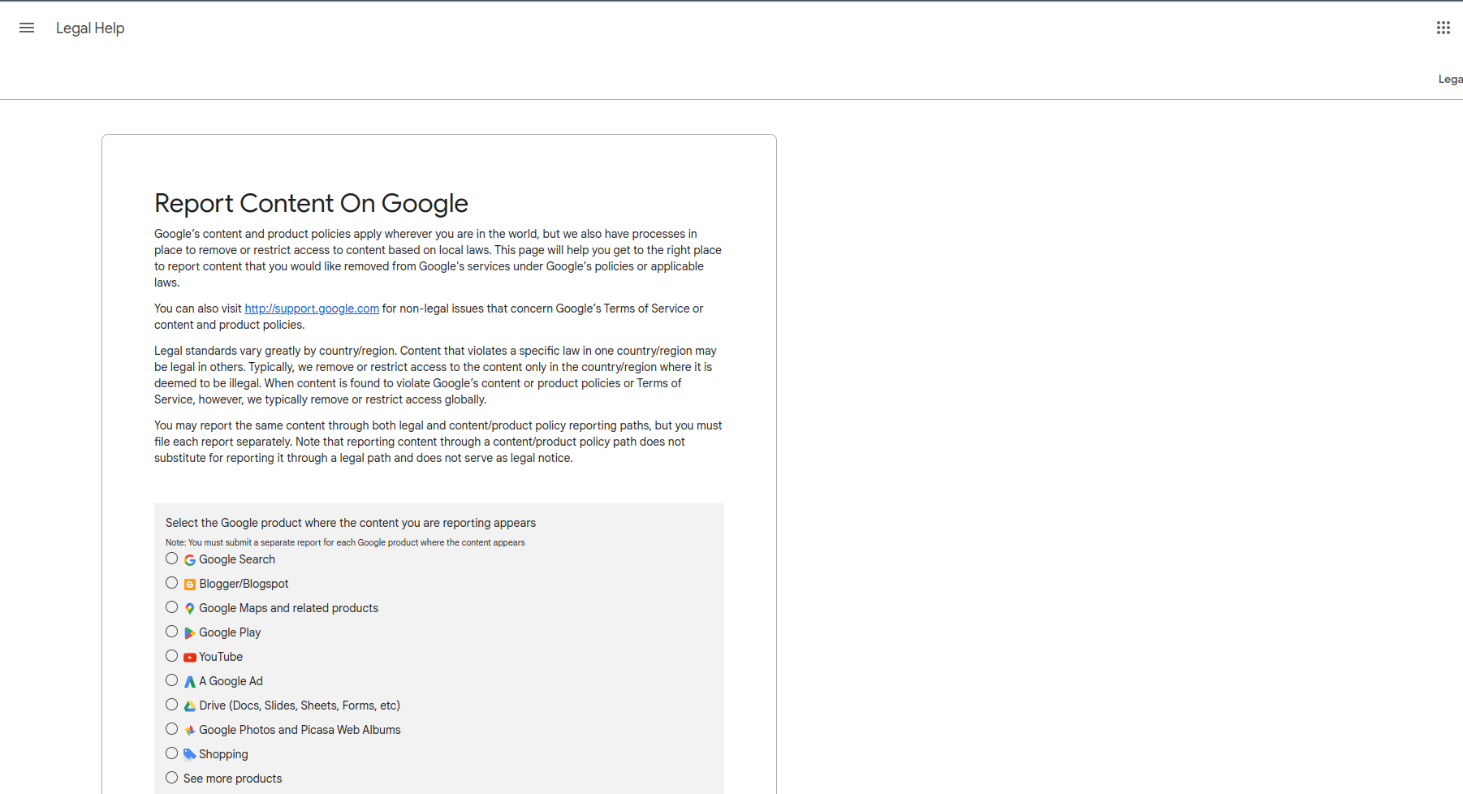Click the 'Shopping' option label
This screenshot has width=1463, height=794.
(x=223, y=754)
